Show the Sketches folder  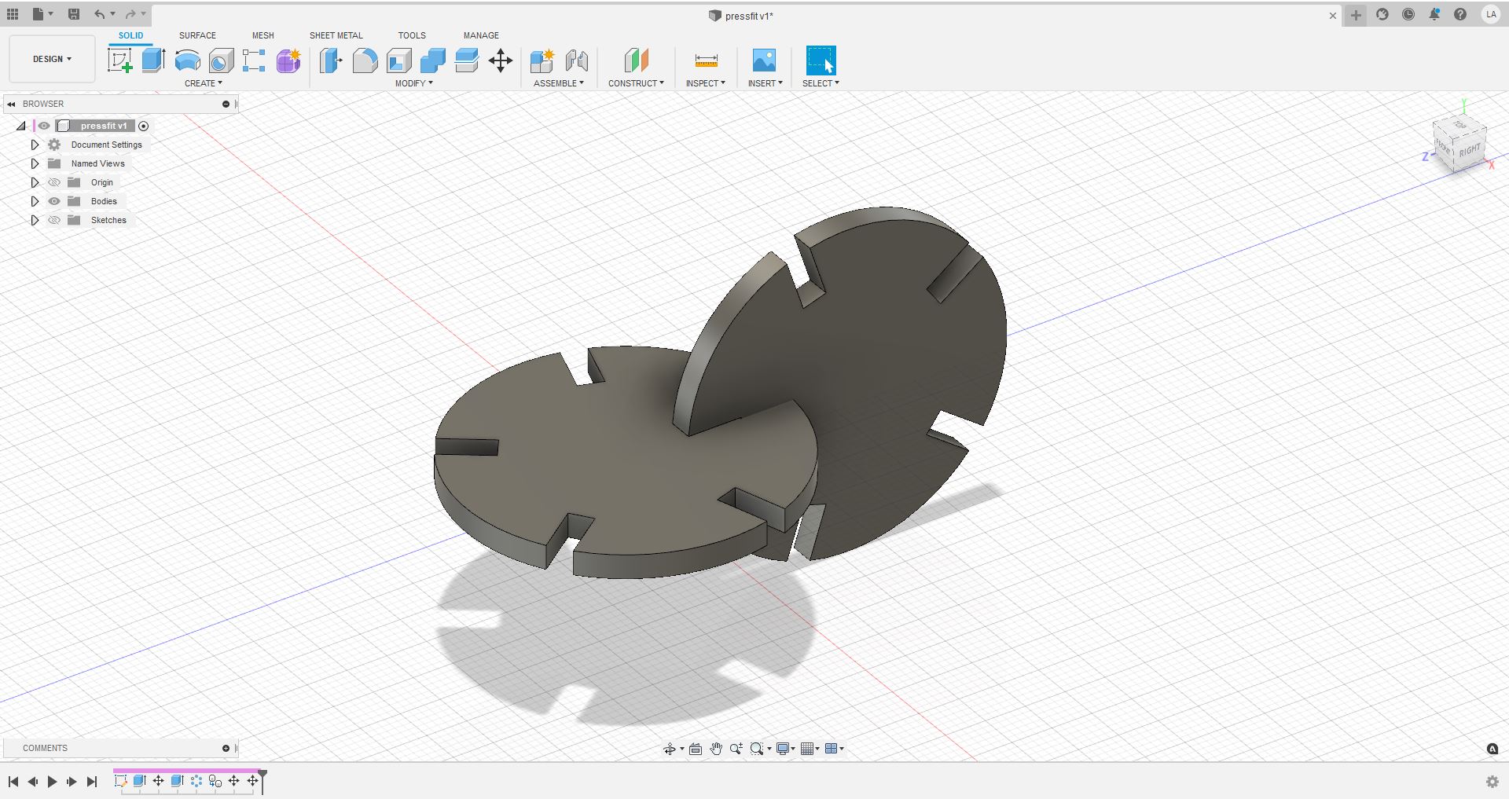pos(54,220)
